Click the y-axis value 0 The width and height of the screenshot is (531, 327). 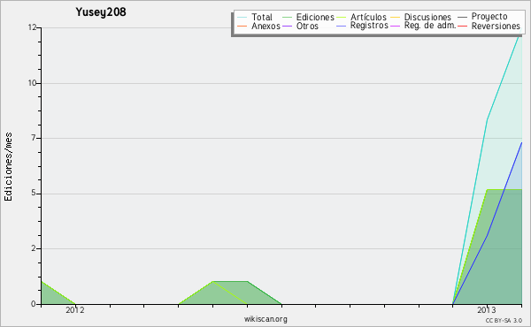pos(34,304)
